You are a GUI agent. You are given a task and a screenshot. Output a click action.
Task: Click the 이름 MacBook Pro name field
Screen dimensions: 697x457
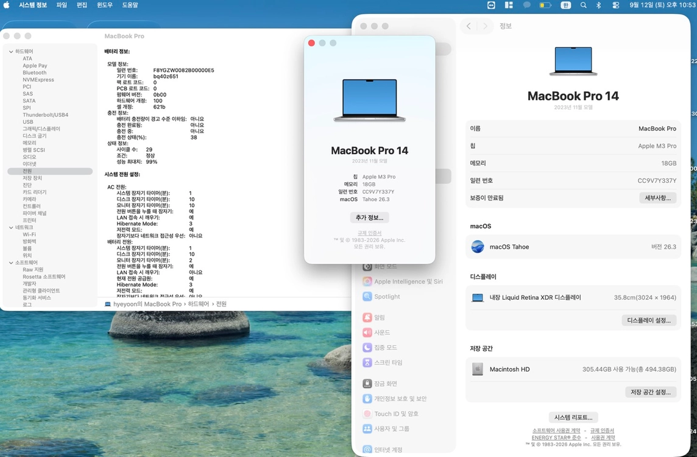click(x=573, y=129)
